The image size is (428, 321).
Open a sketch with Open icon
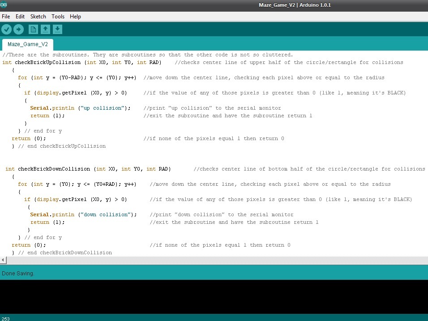tap(45, 29)
